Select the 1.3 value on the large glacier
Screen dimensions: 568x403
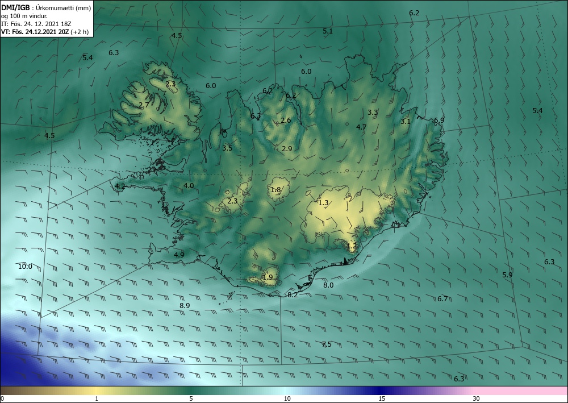pos(323,202)
